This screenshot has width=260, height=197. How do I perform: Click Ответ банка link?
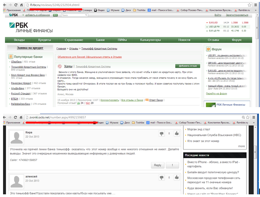[156, 100]
